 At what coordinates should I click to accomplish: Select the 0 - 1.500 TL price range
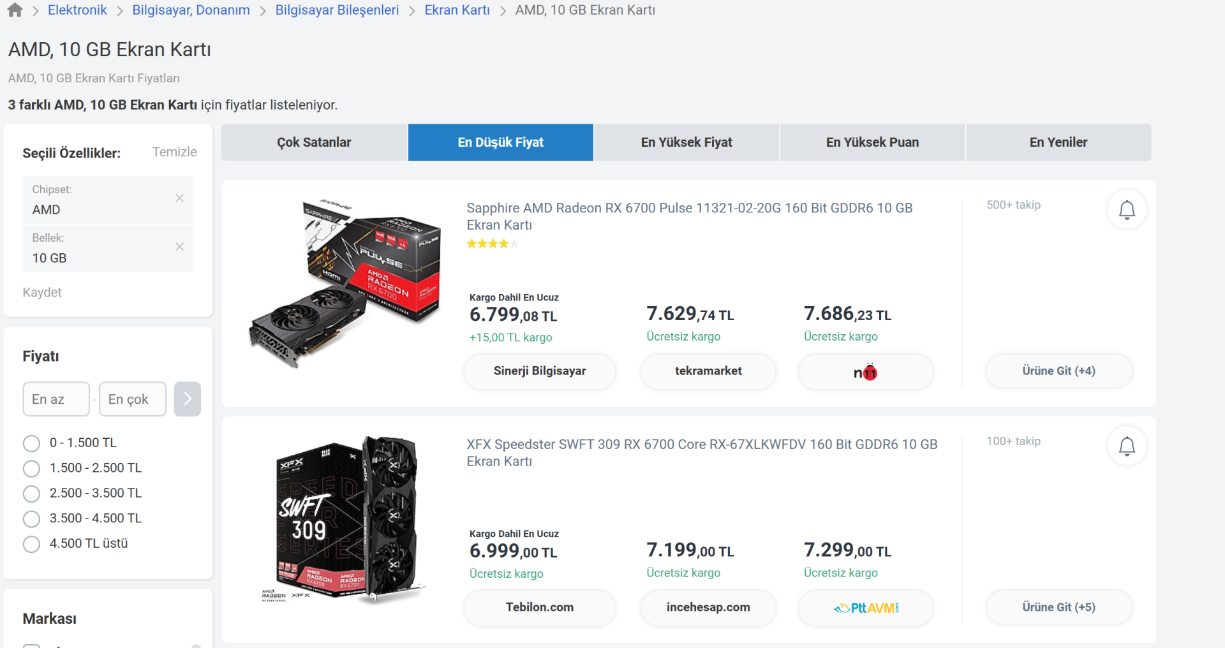point(31,443)
